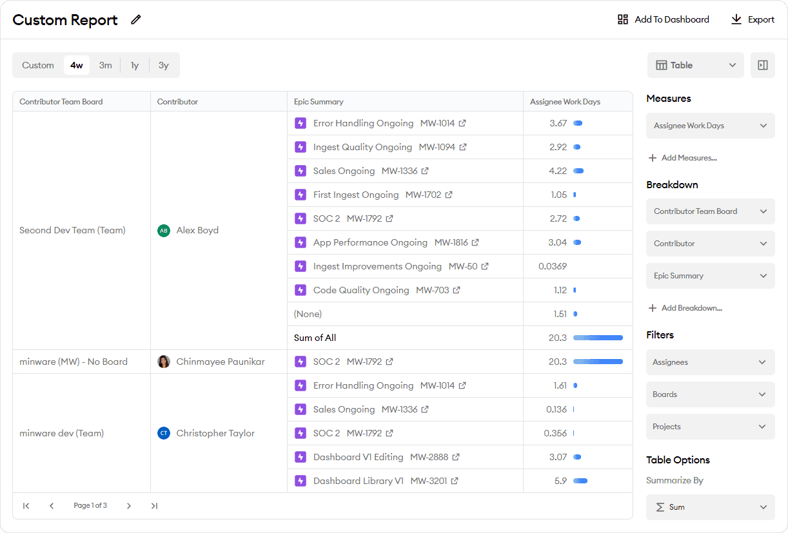Screen dimensions: 788x533
Task: Open external link for Code Quality Ongoing MW-703
Action: click(457, 290)
